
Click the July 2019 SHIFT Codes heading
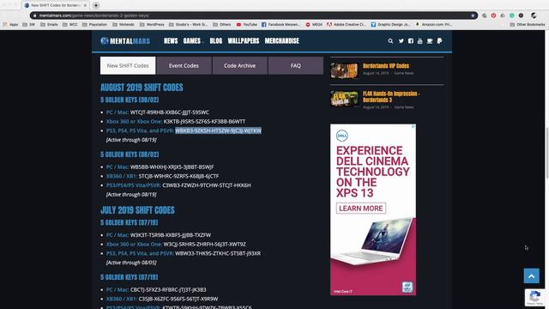137,210
